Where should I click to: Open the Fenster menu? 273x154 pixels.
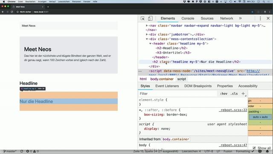87,2
